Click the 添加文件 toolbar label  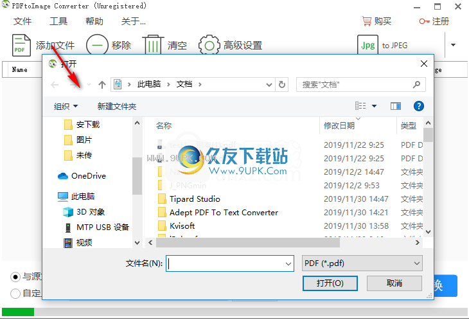[x=55, y=46]
